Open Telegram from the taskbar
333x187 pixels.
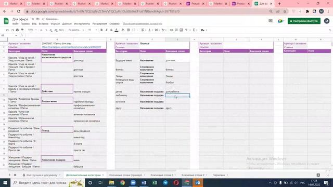(x=165, y=182)
